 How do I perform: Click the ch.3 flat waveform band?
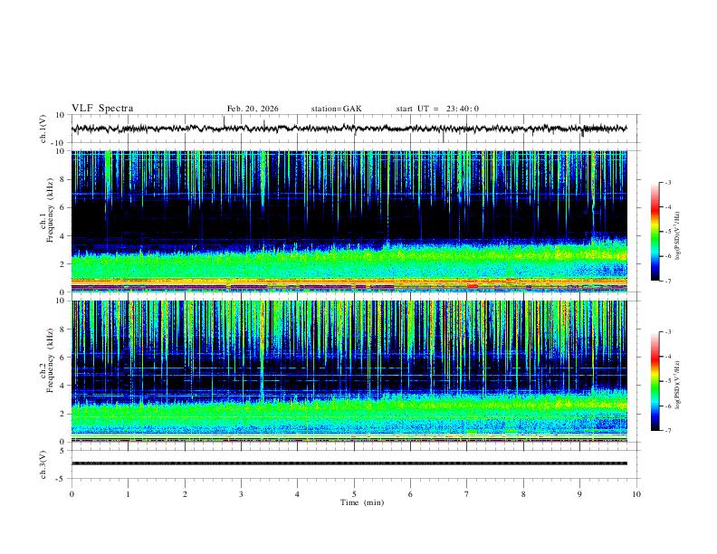(x=349, y=463)
